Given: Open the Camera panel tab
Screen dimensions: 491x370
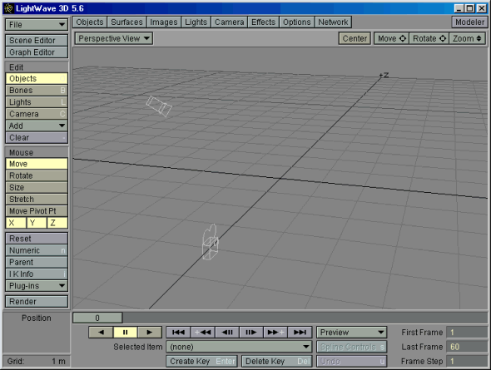Looking at the screenshot, I should [229, 22].
